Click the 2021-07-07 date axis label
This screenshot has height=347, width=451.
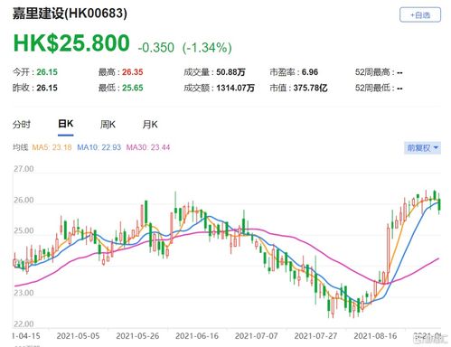(x=256, y=336)
